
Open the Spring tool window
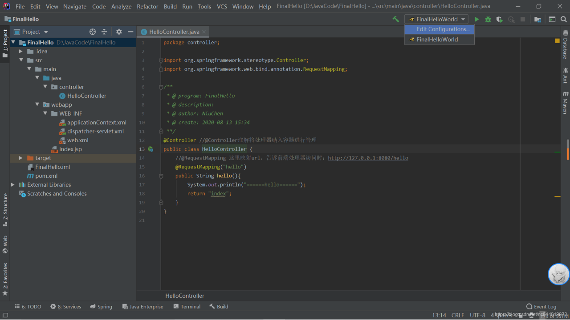tap(102, 307)
